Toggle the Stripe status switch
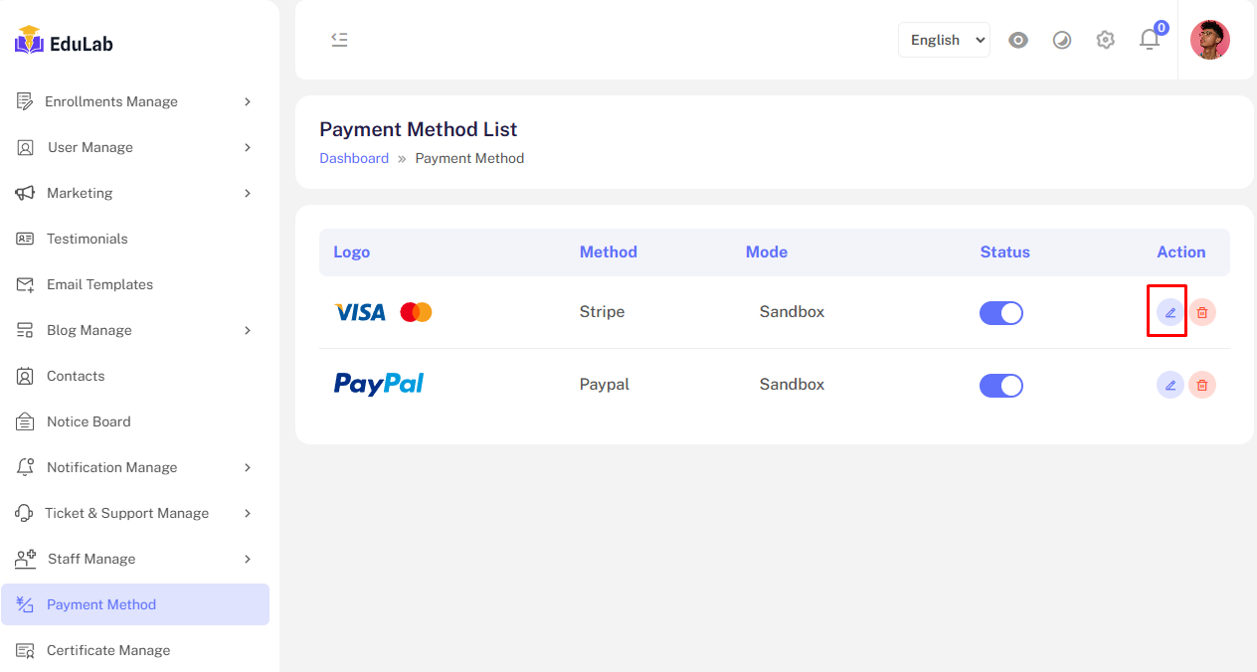Viewport: 1257px width, 672px height. pyautogui.click(x=1001, y=313)
